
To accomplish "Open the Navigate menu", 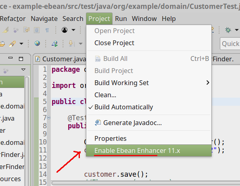I will [44, 19].
